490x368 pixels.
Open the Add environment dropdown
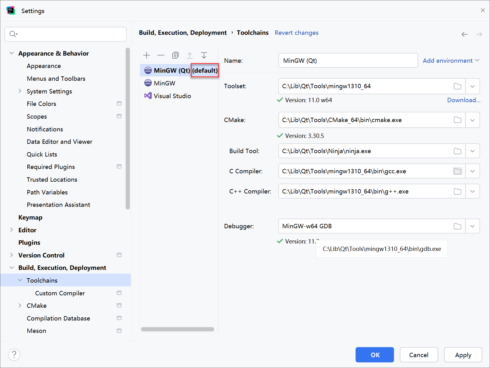451,61
